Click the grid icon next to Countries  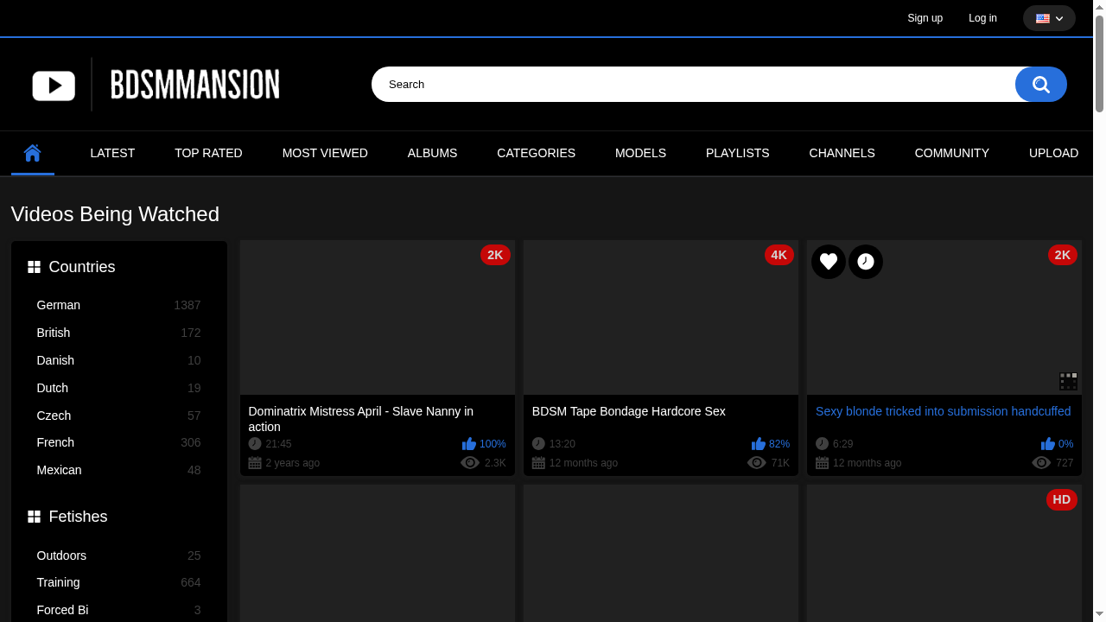(35, 267)
